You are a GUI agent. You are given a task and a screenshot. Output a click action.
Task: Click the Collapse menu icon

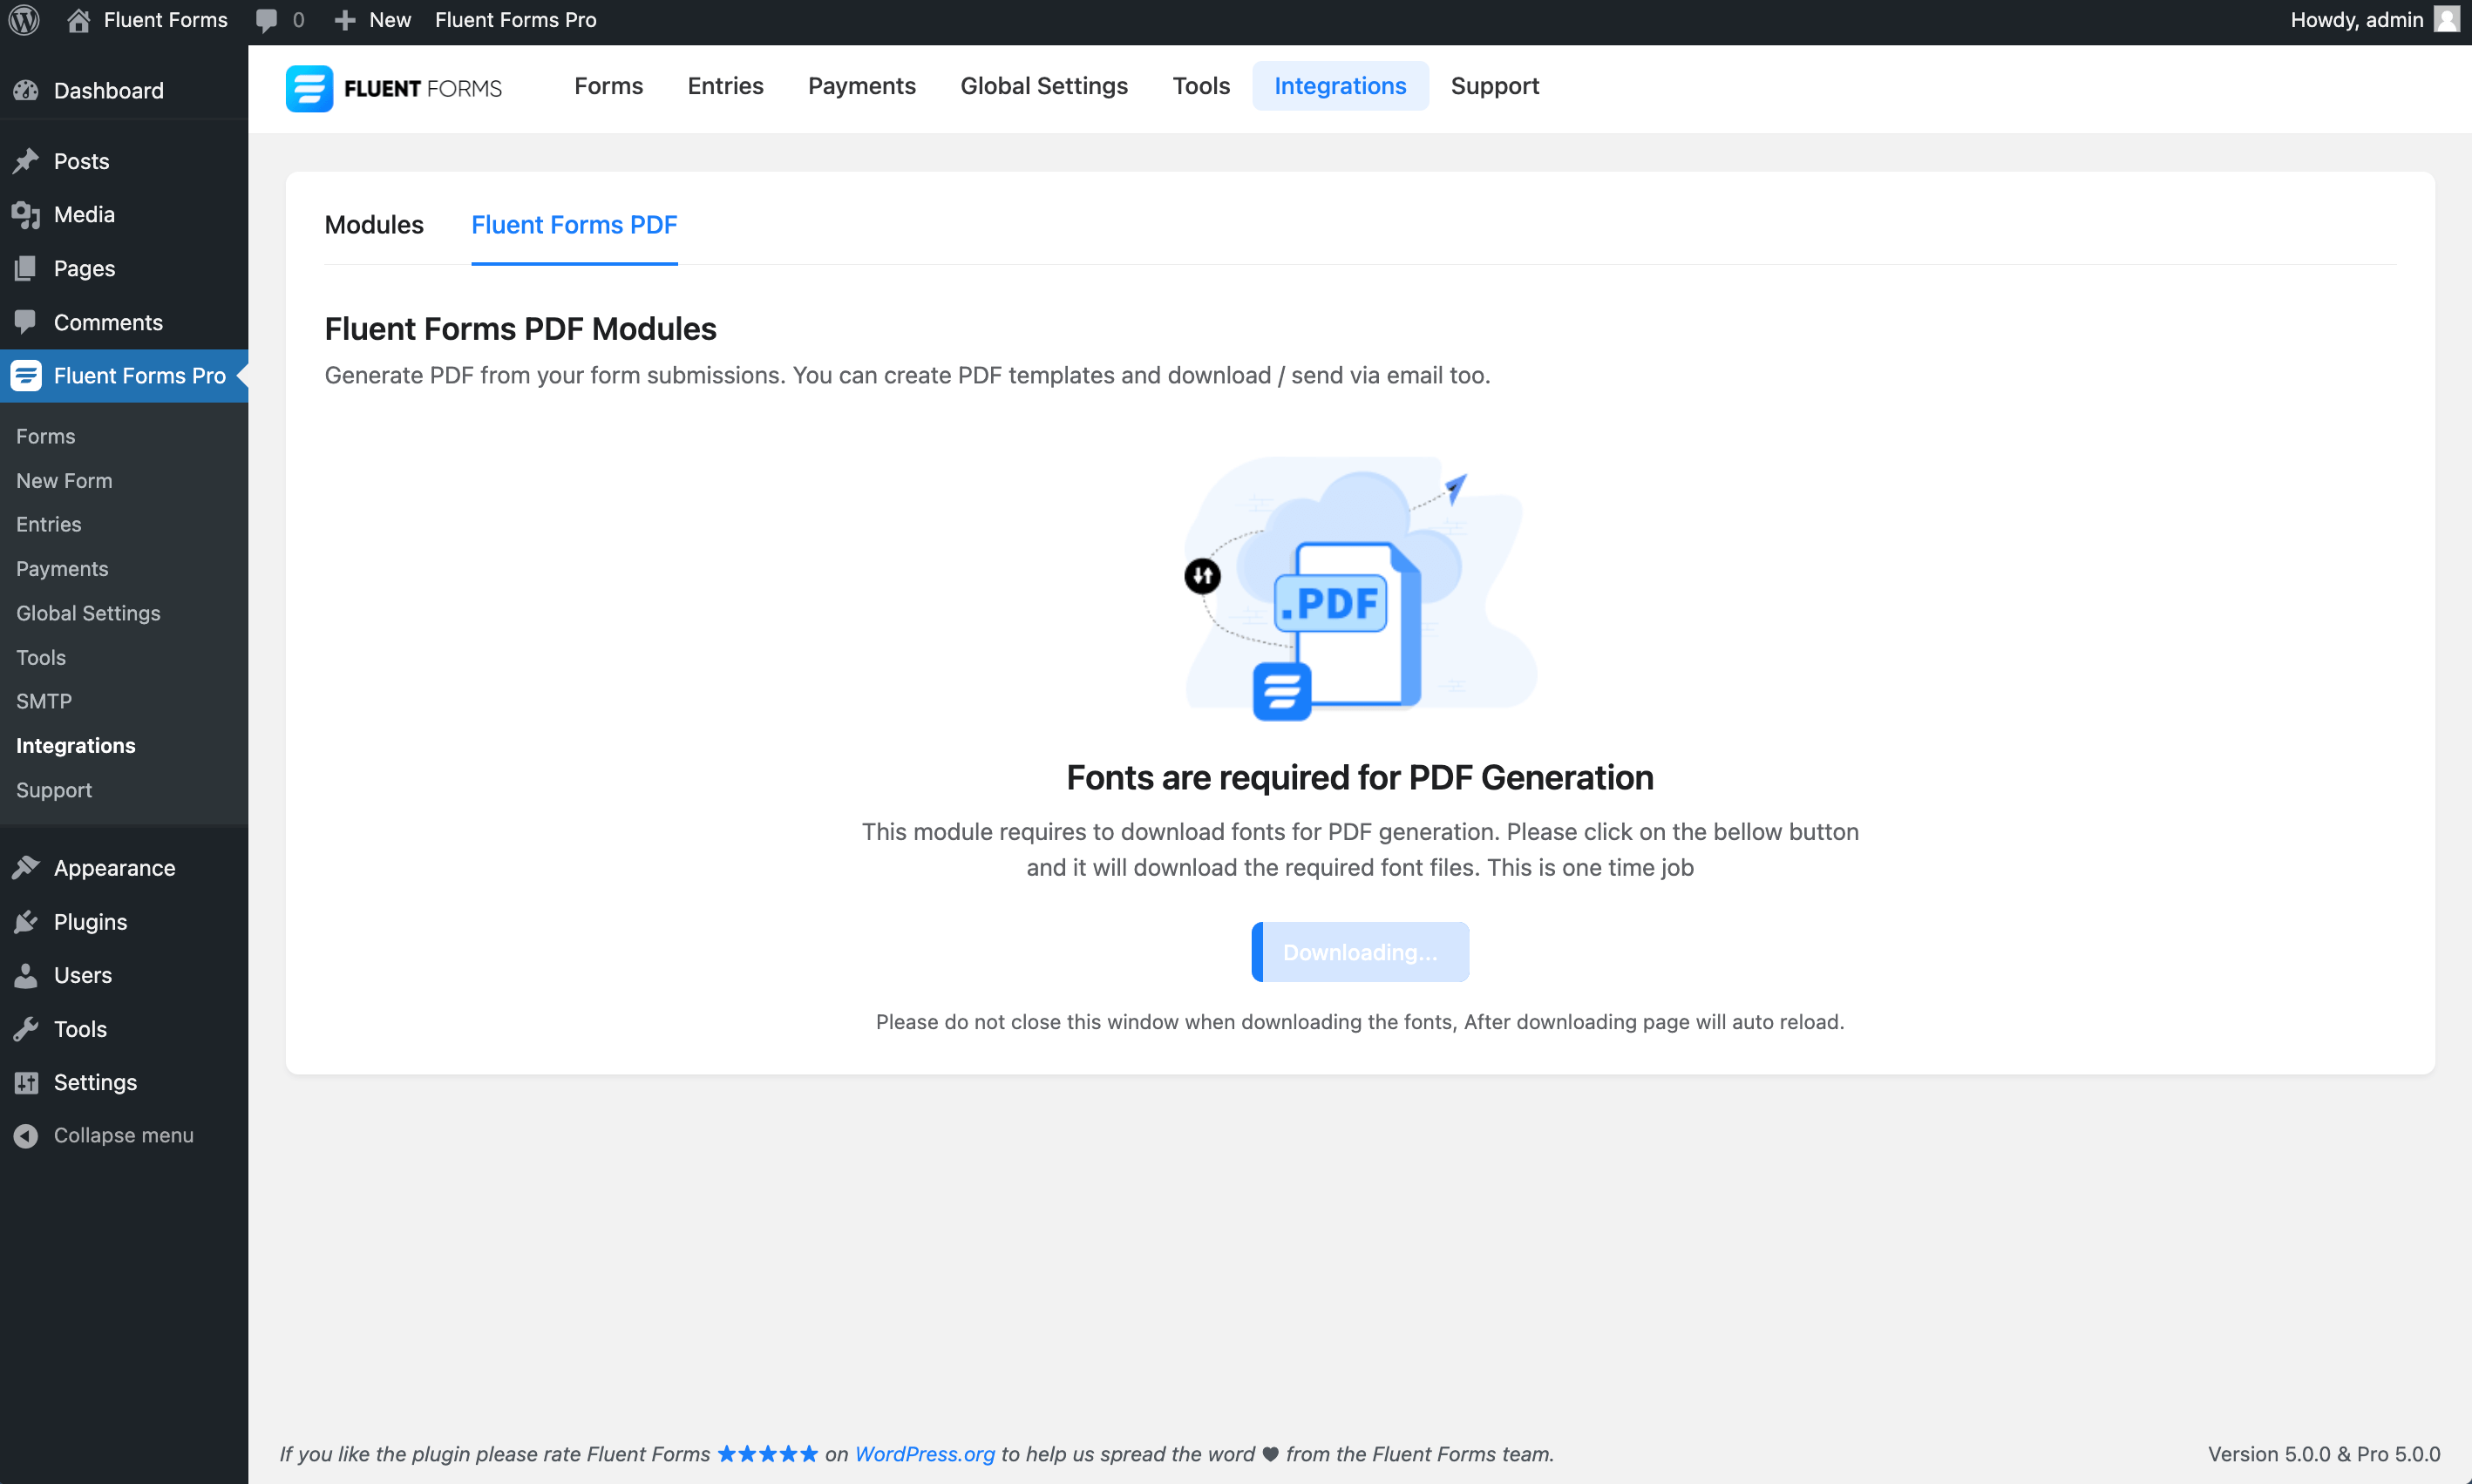click(23, 1133)
